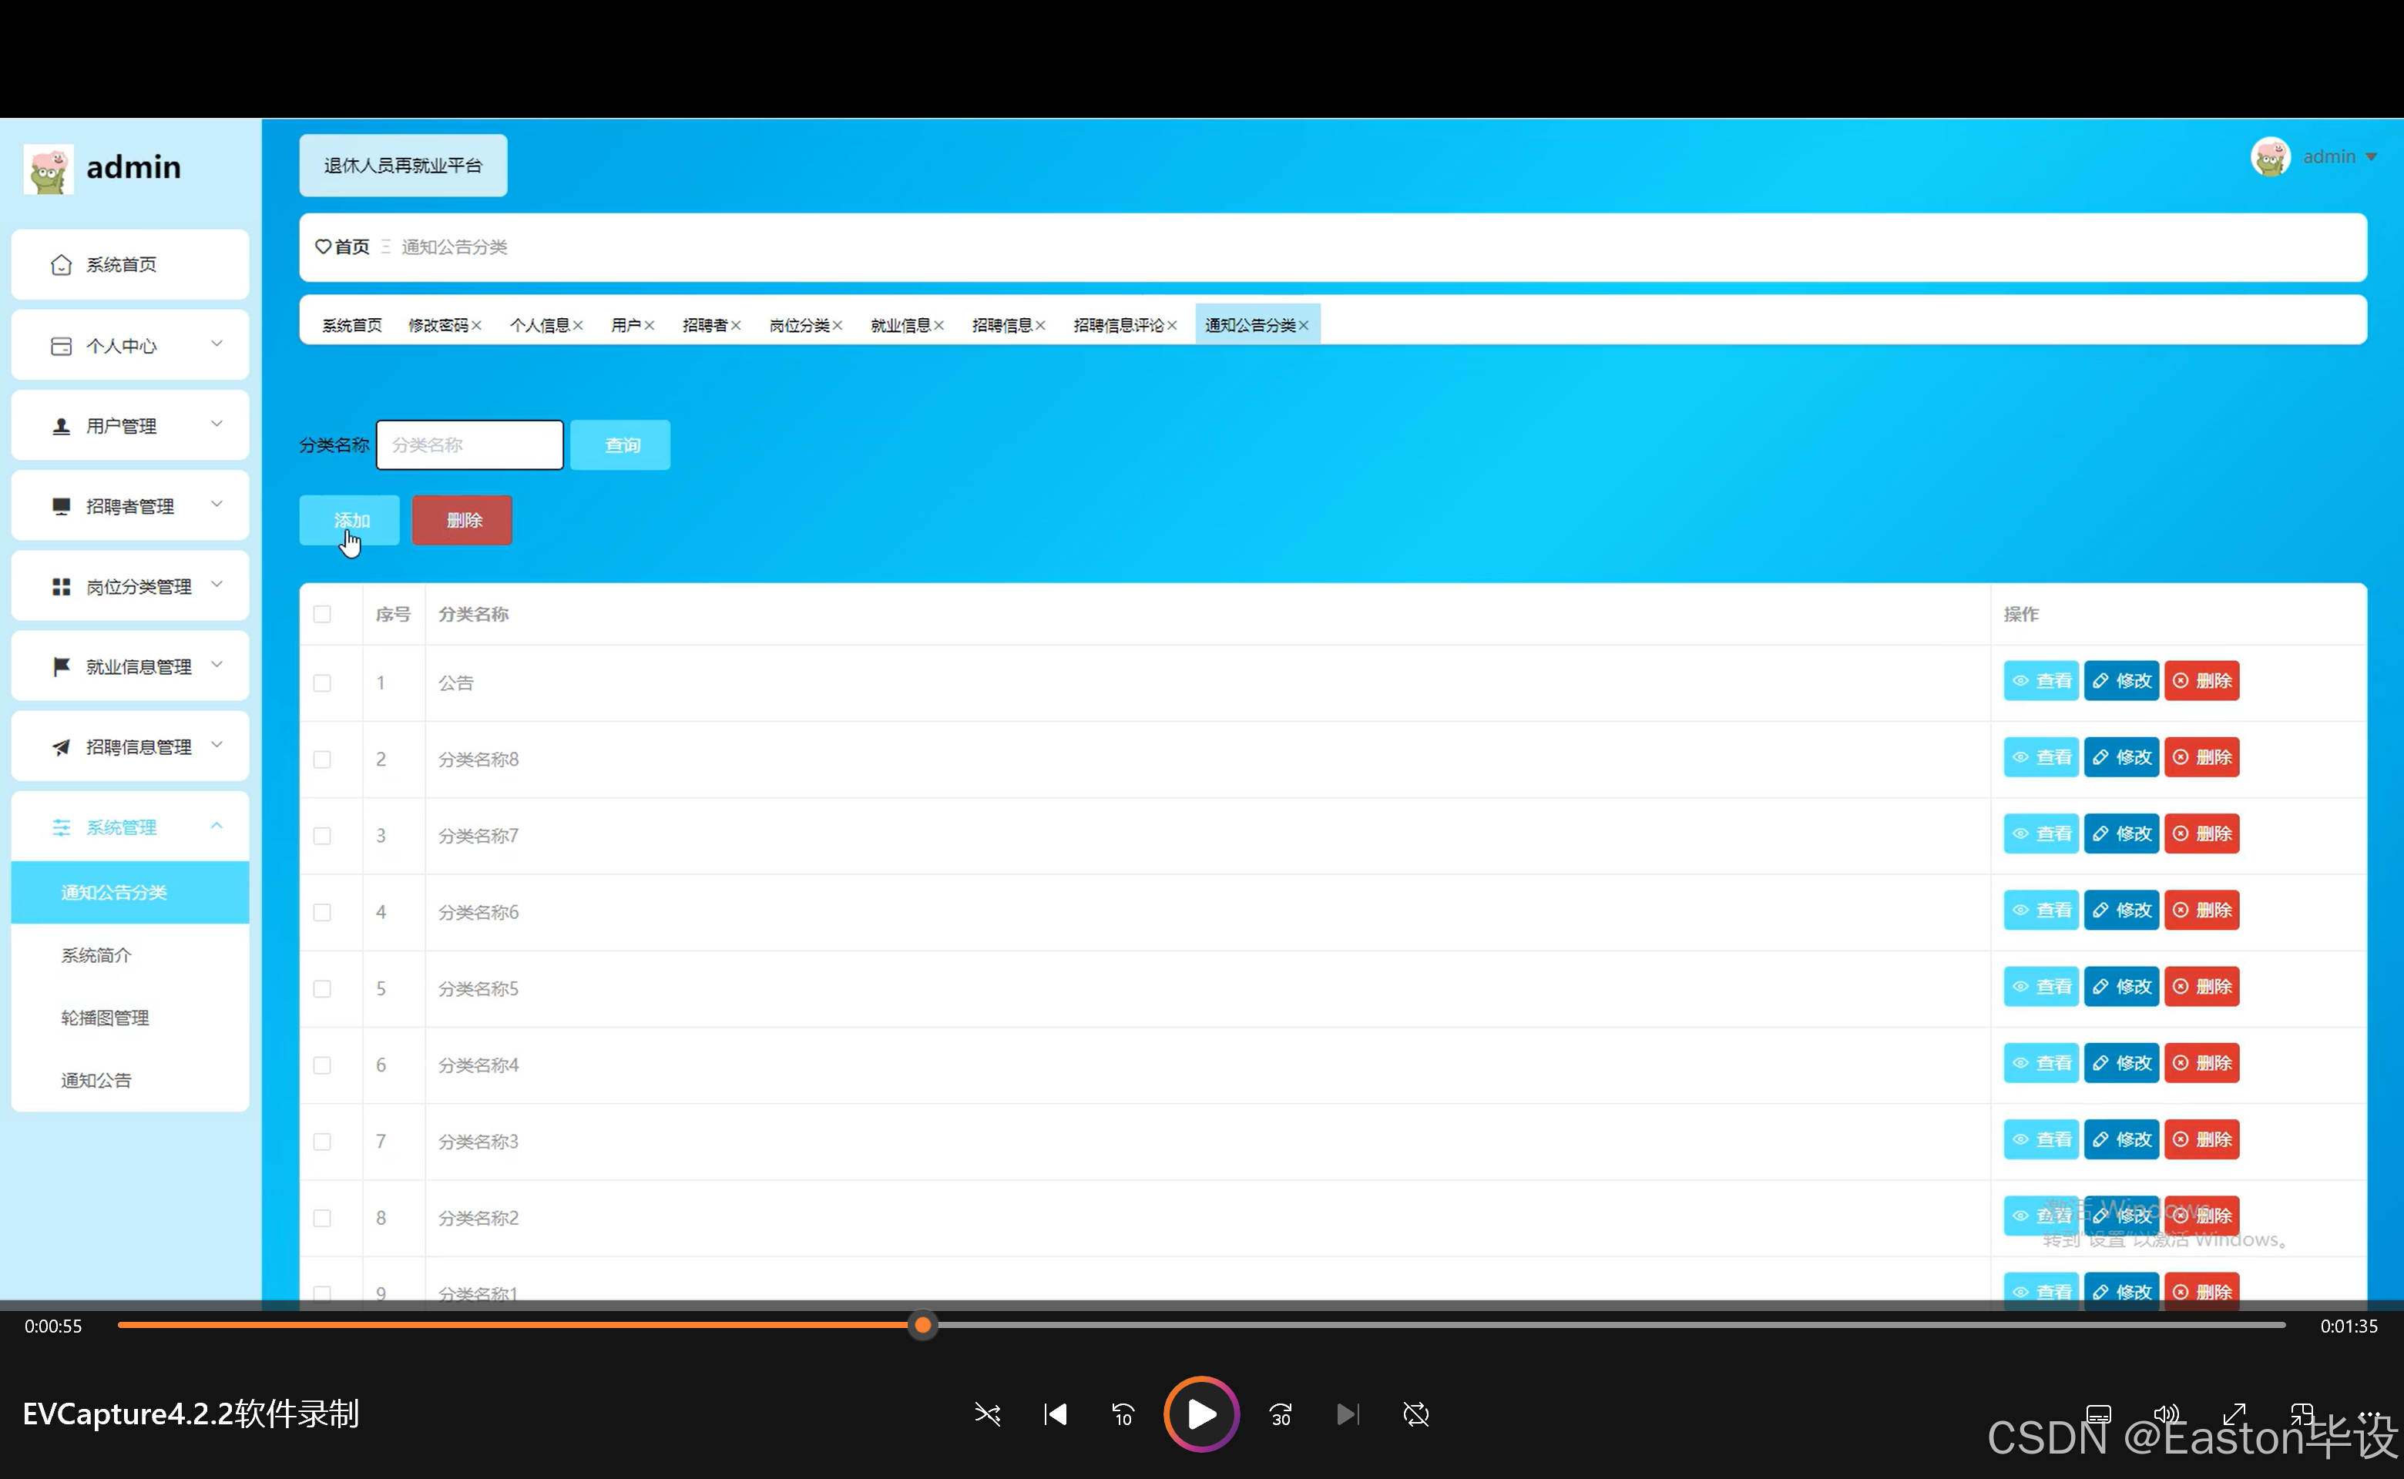Switch the player to mini view

click(2302, 1414)
